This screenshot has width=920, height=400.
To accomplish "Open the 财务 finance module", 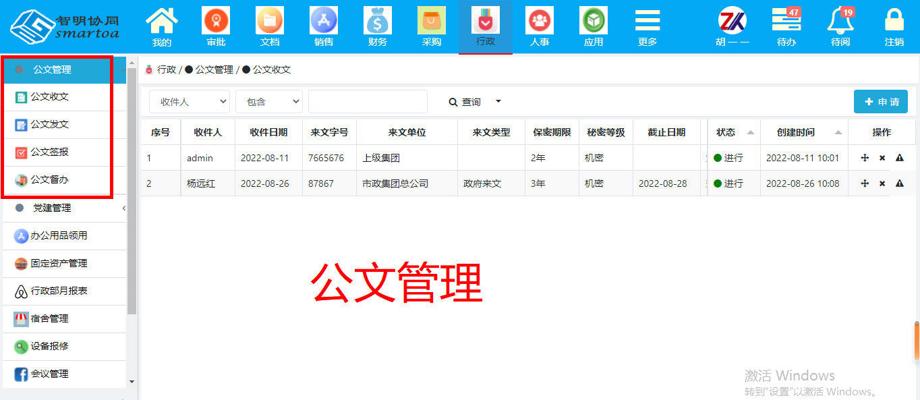I will (378, 27).
